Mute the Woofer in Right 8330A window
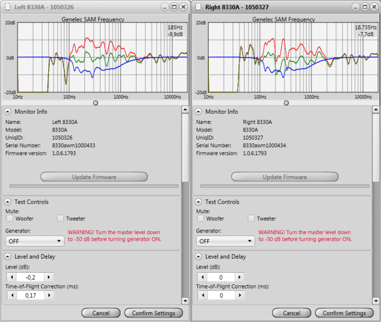 click(201, 218)
